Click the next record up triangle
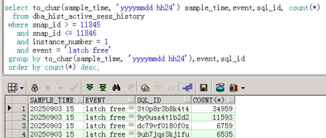Screen dimensions: 326x138 [x=171, y=88]
